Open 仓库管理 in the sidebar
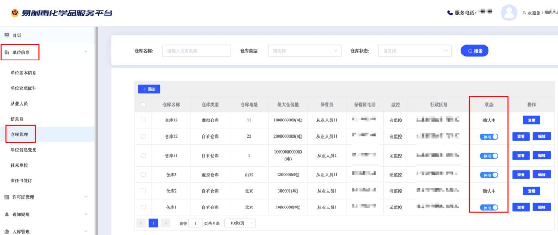The height and width of the screenshot is (235, 558). click(x=19, y=134)
